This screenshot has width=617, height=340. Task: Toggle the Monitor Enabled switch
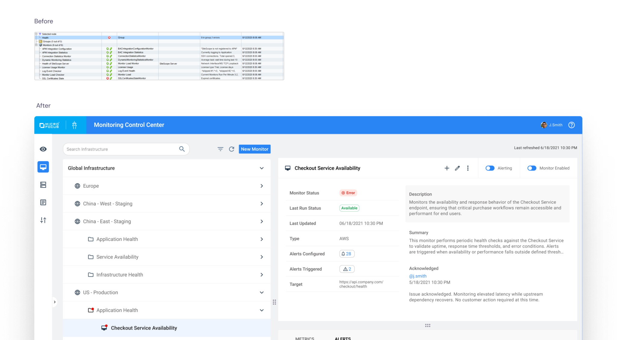click(532, 168)
